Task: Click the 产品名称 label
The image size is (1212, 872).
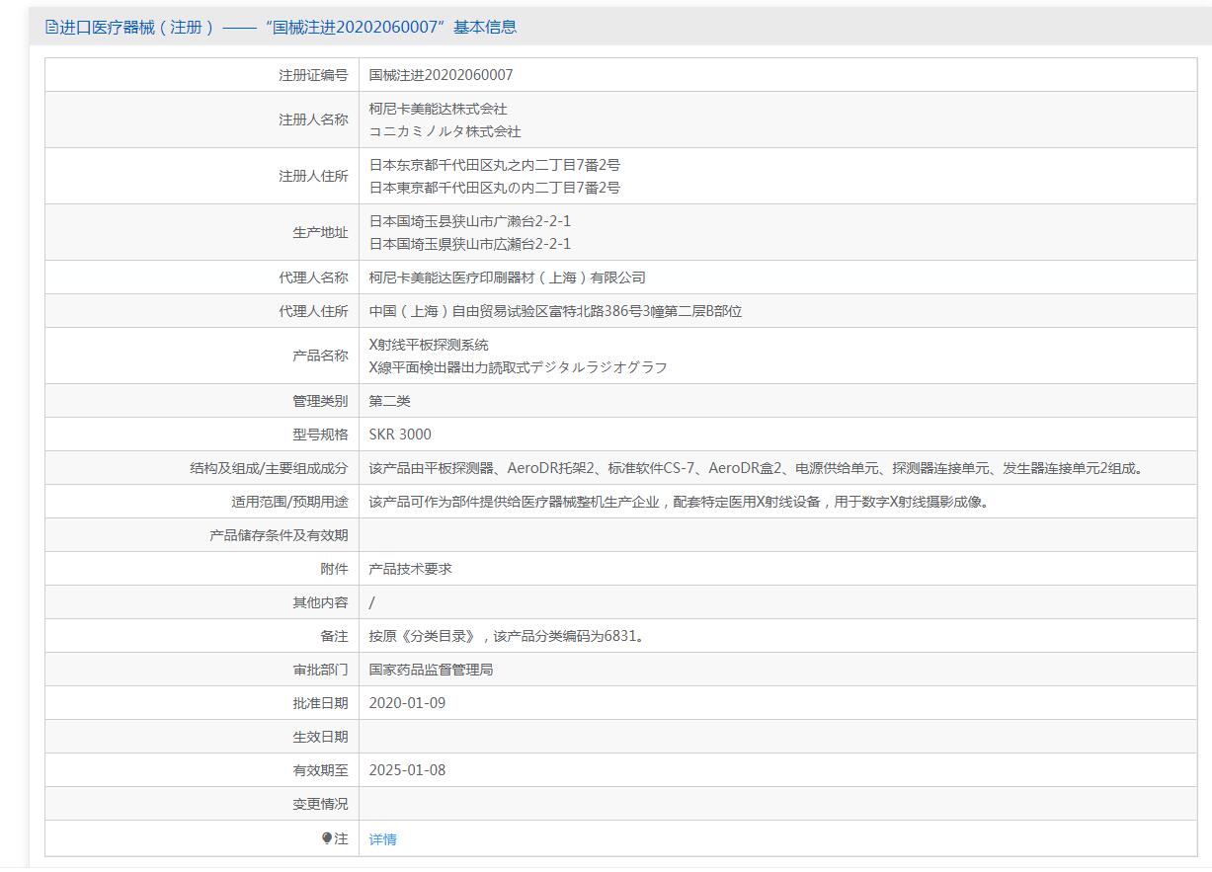Action: coord(320,356)
